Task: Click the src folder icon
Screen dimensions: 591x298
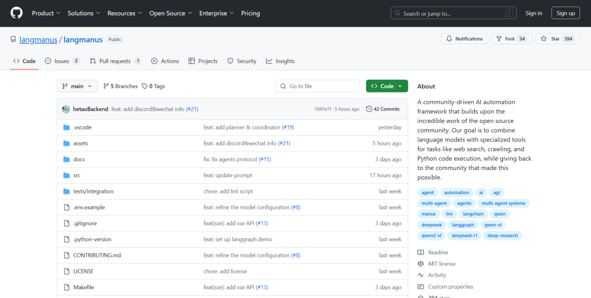Action: pyautogui.click(x=67, y=175)
